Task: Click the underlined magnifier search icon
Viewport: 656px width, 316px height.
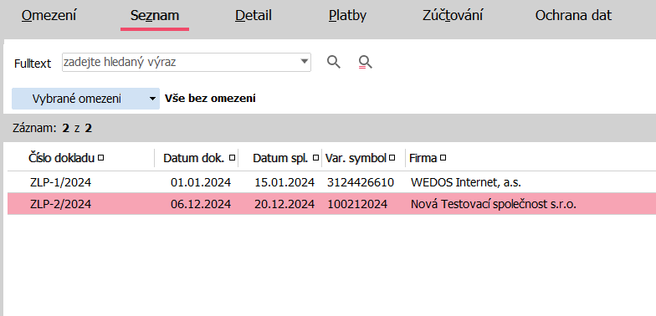Action: (x=365, y=62)
